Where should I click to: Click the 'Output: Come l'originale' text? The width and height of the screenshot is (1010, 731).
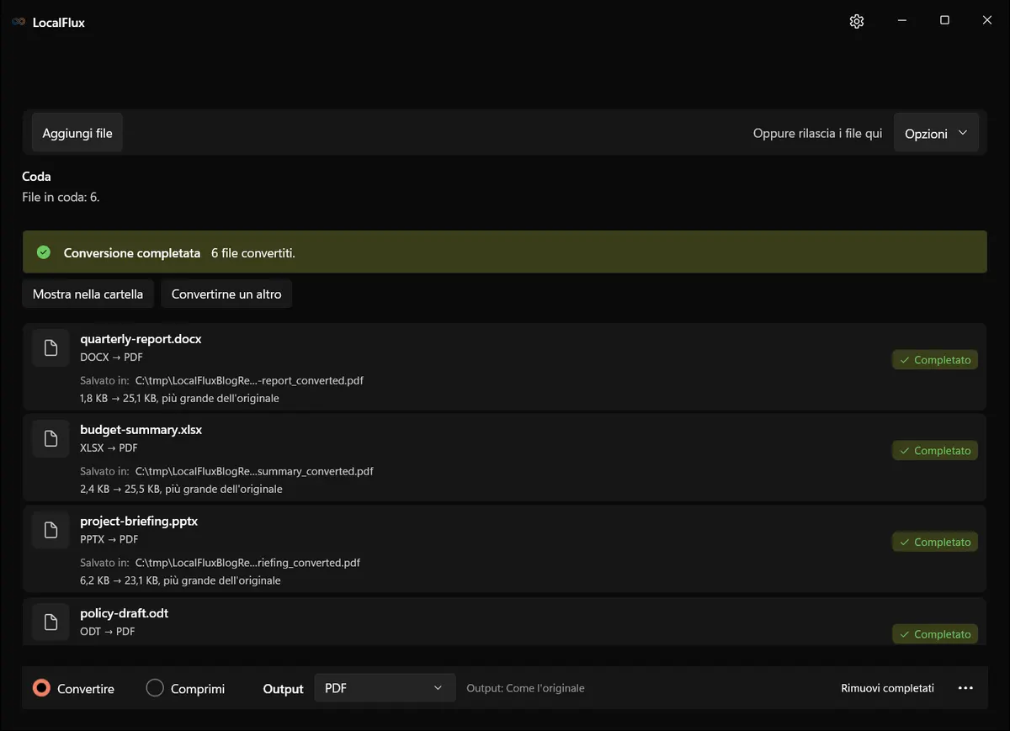pos(525,688)
